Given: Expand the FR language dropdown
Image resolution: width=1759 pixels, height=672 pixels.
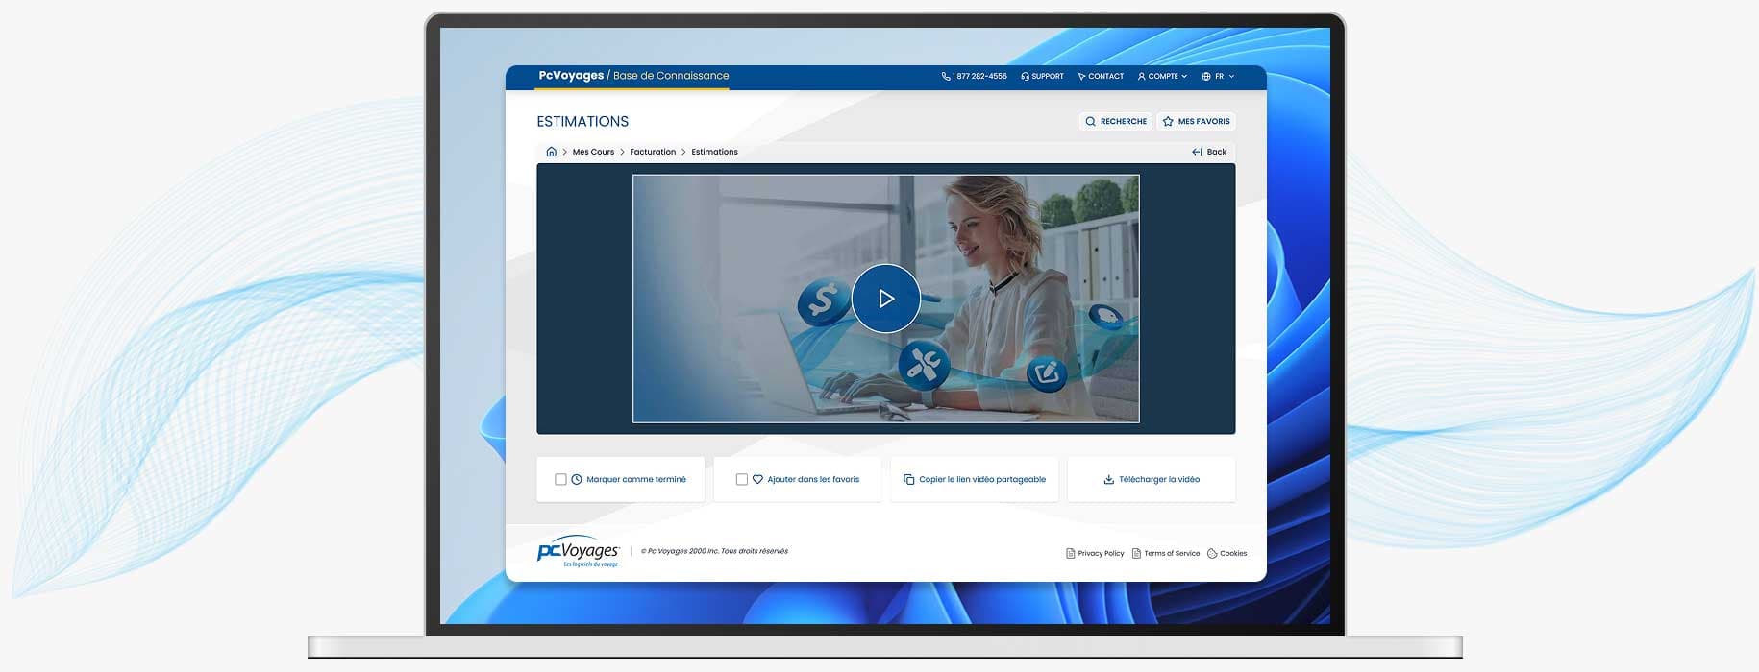Looking at the screenshot, I should click(1218, 76).
